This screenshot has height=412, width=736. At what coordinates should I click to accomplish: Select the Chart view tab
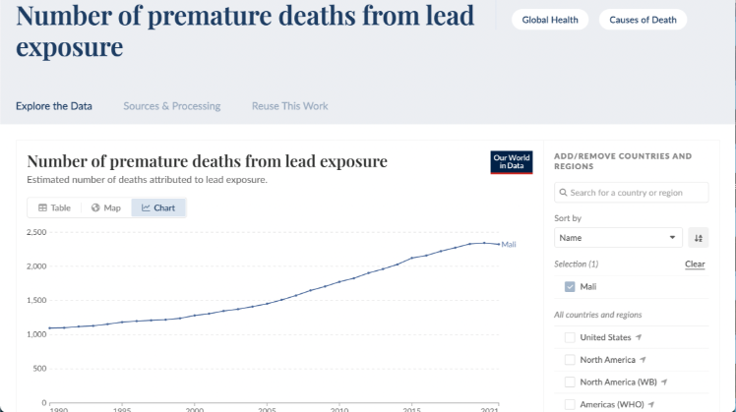pos(158,207)
